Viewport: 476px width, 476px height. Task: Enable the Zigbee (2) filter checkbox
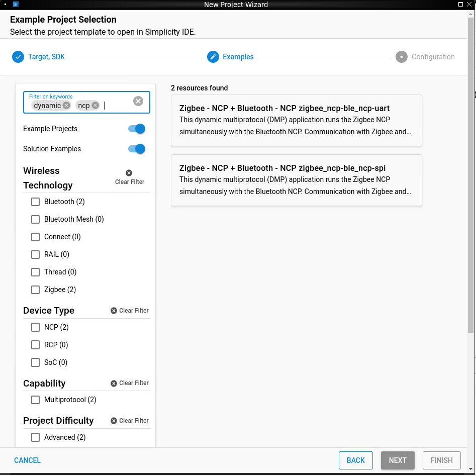click(36, 290)
